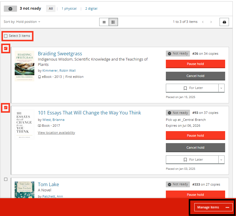Open the Tom Lake title link

click(48, 184)
